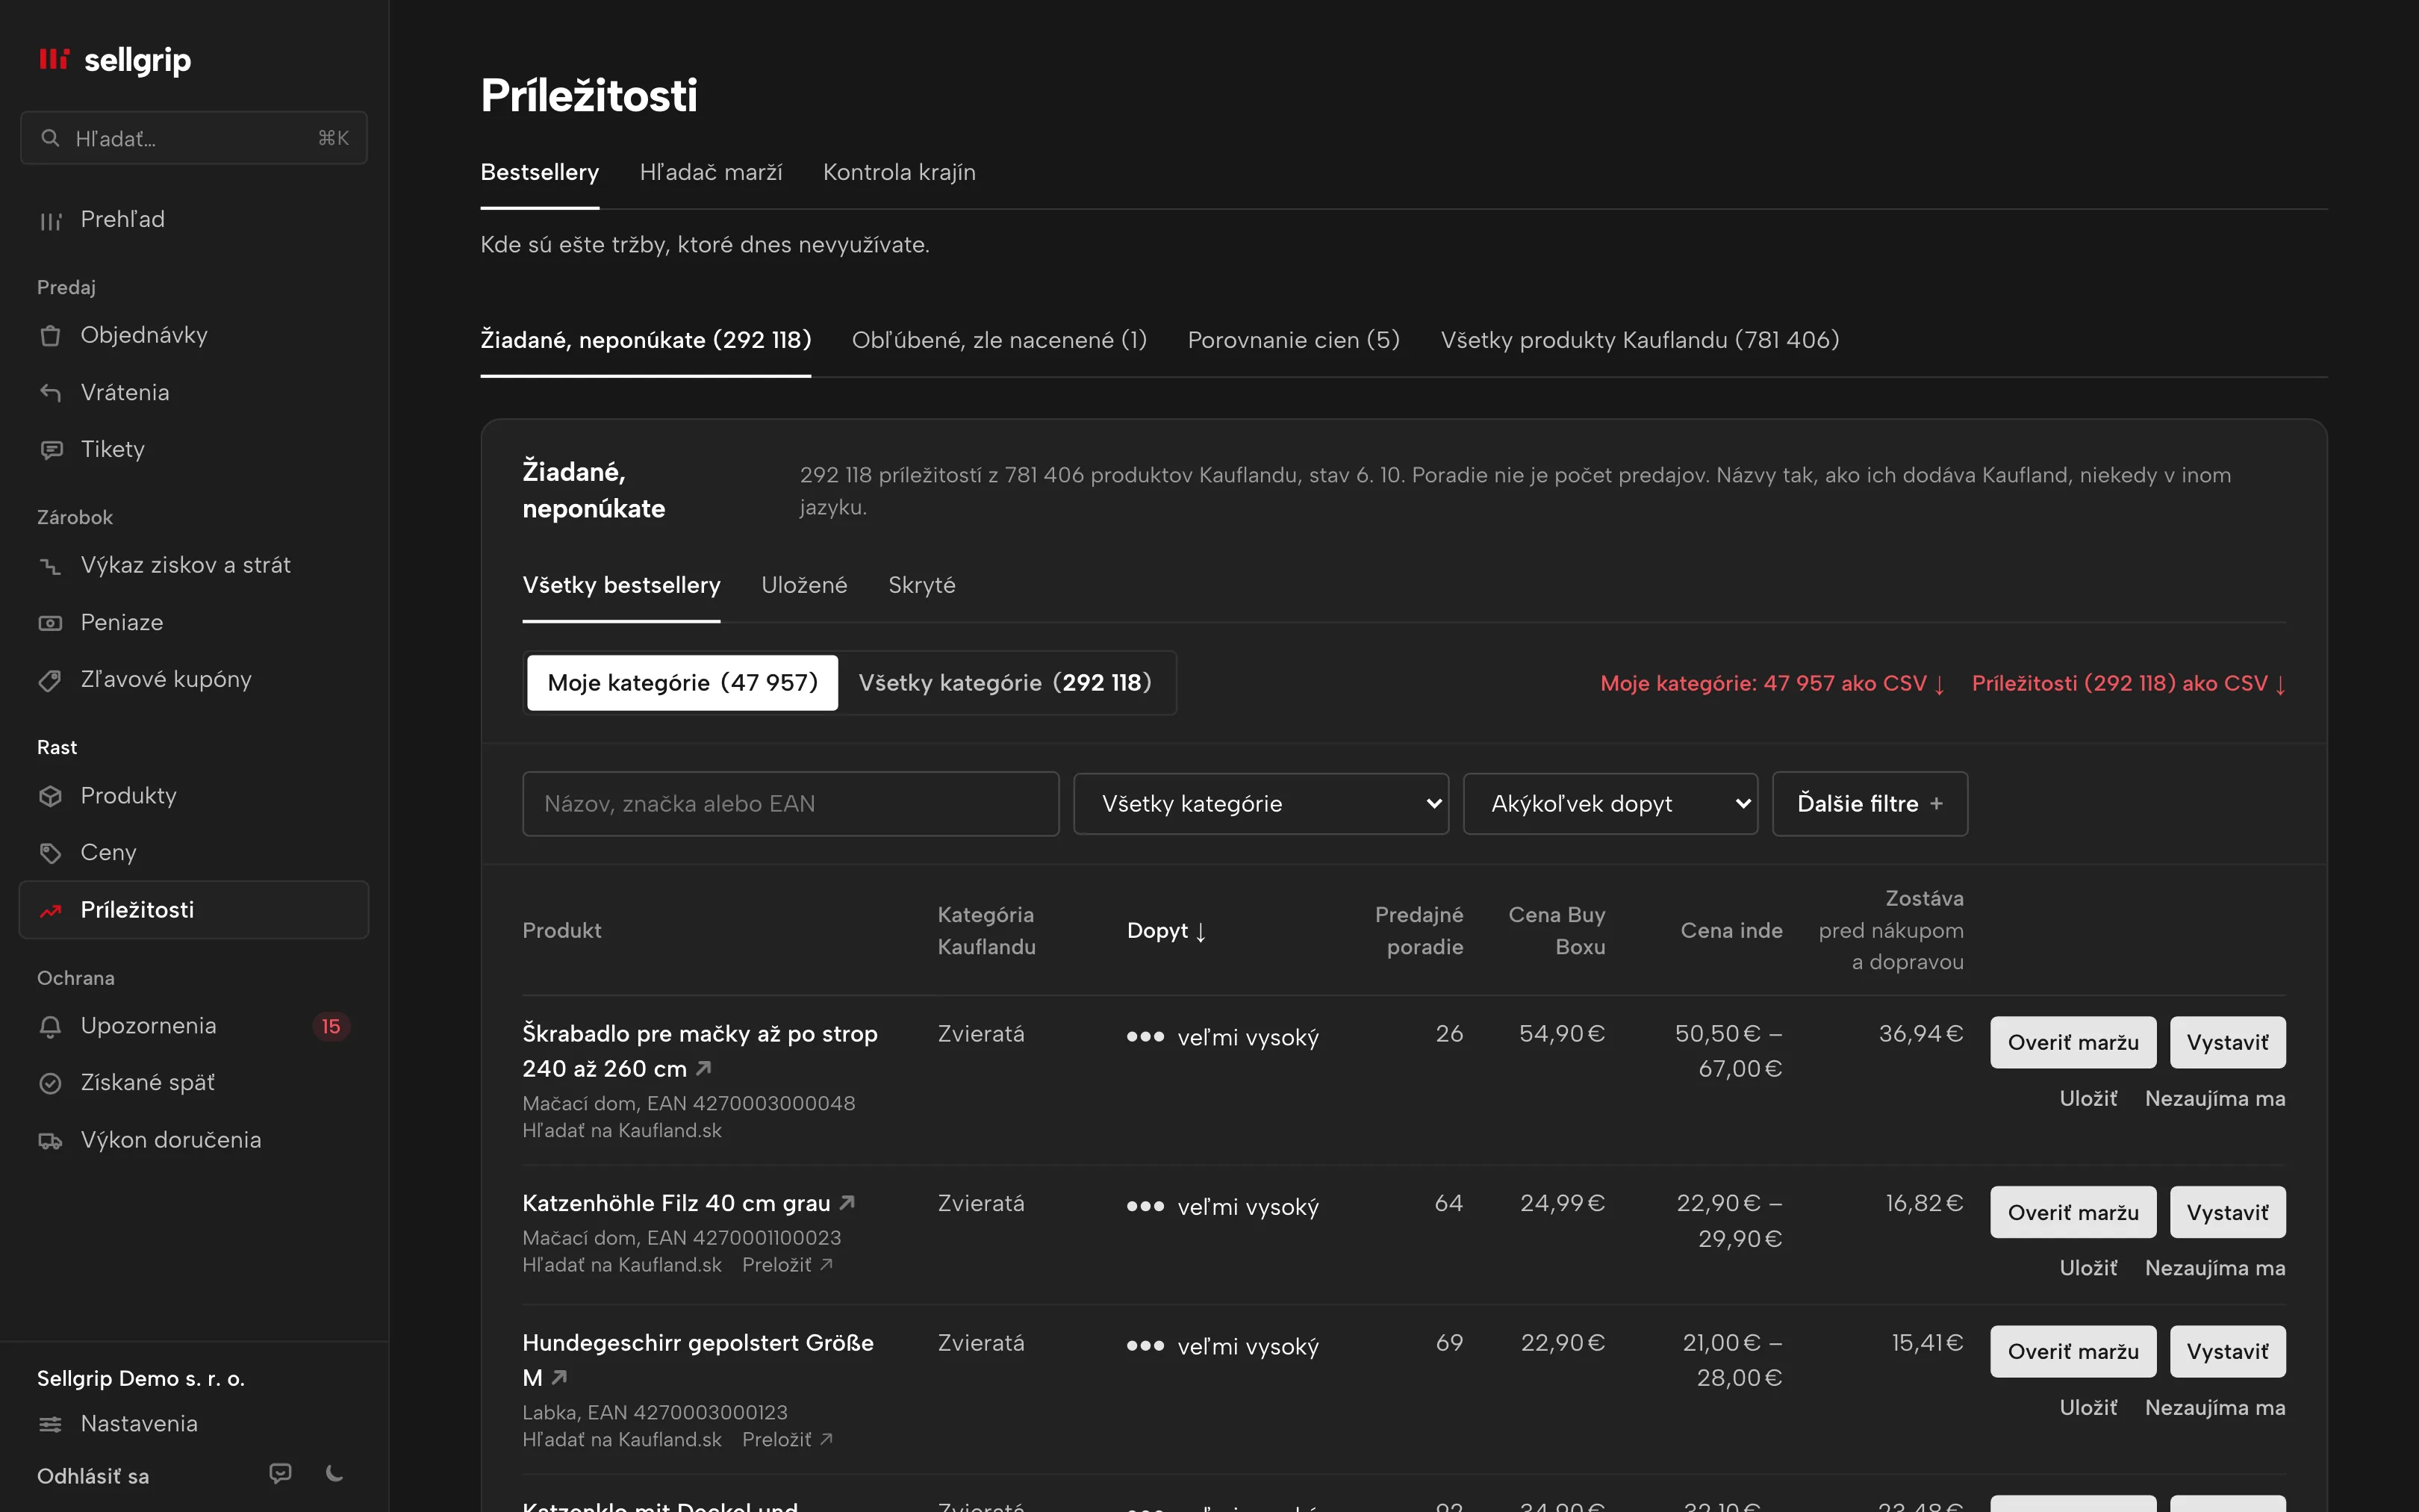Viewport: 2419px width, 1512px height.
Task: Open Tikety tickets section
Action: point(194,449)
